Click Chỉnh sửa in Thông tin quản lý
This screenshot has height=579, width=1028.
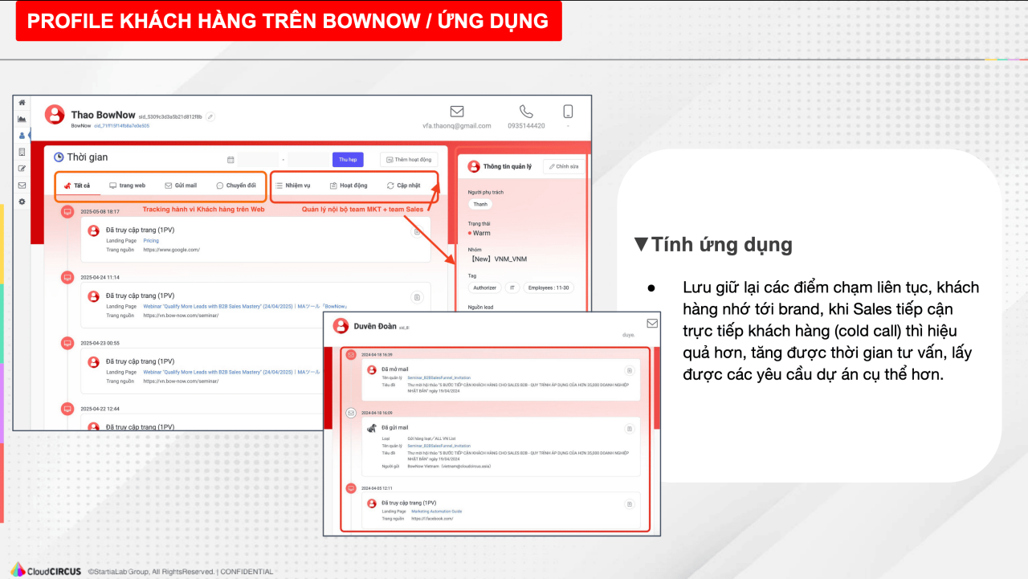(564, 166)
